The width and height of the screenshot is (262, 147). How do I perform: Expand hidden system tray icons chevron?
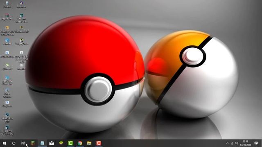tap(227, 143)
